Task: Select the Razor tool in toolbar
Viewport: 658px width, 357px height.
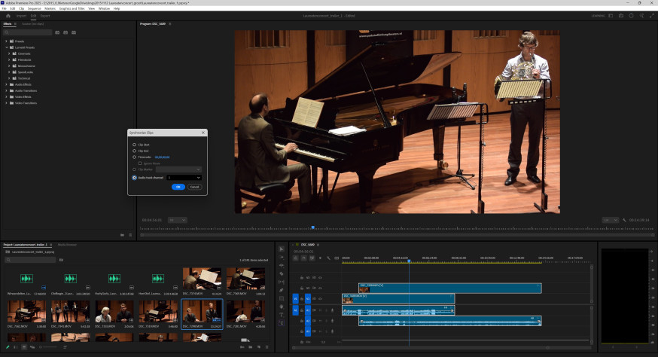Action: [282, 274]
